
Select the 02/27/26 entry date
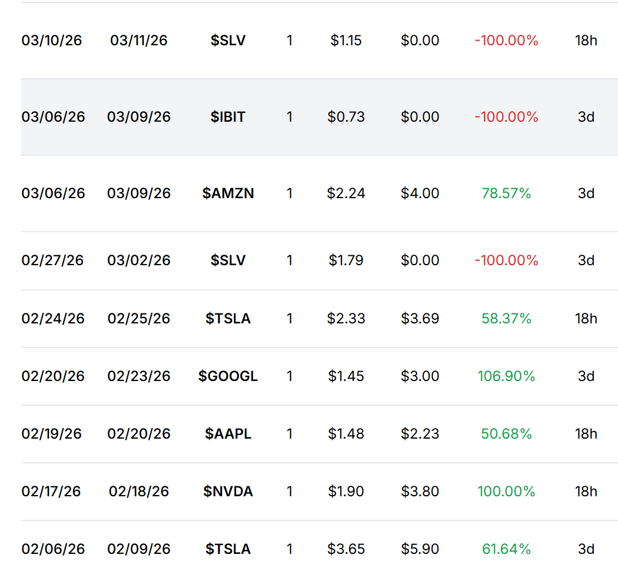coord(52,260)
